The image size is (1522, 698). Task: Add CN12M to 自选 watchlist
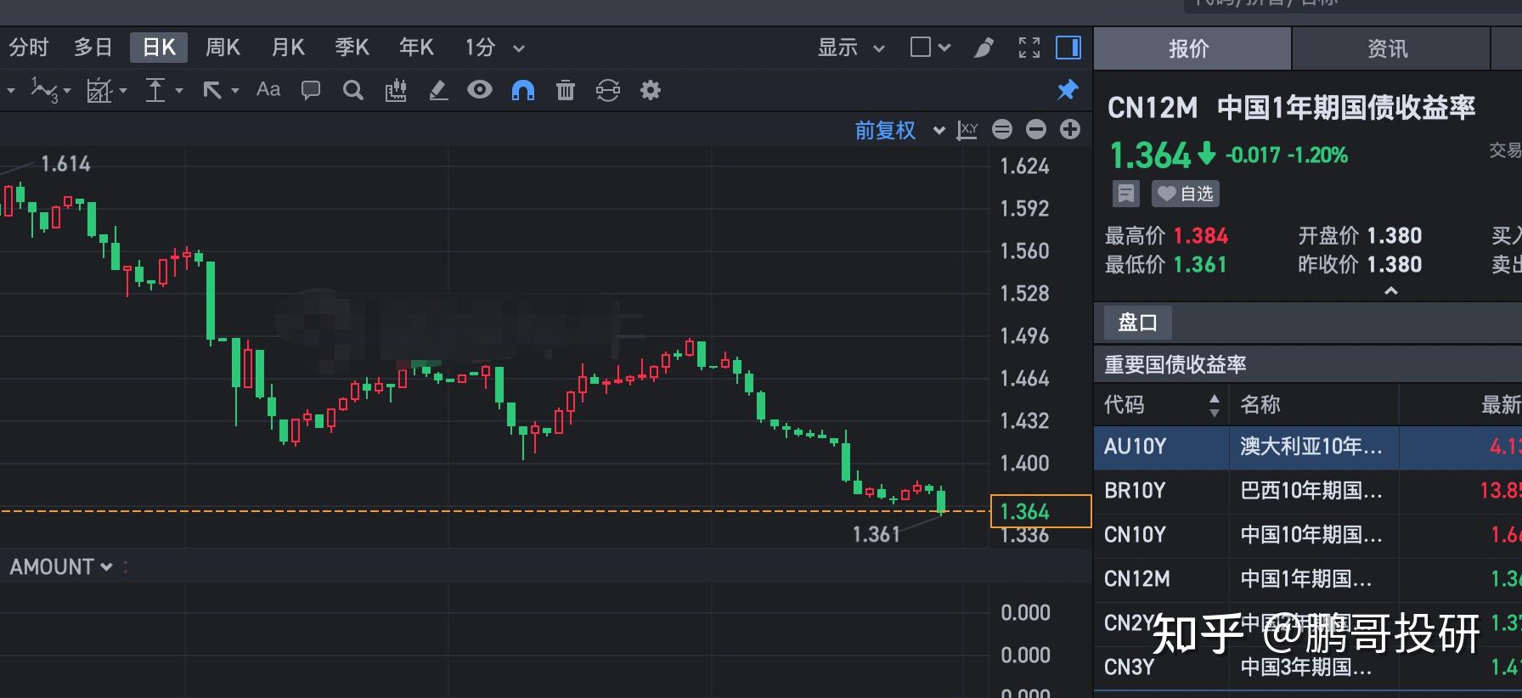pos(1186,194)
